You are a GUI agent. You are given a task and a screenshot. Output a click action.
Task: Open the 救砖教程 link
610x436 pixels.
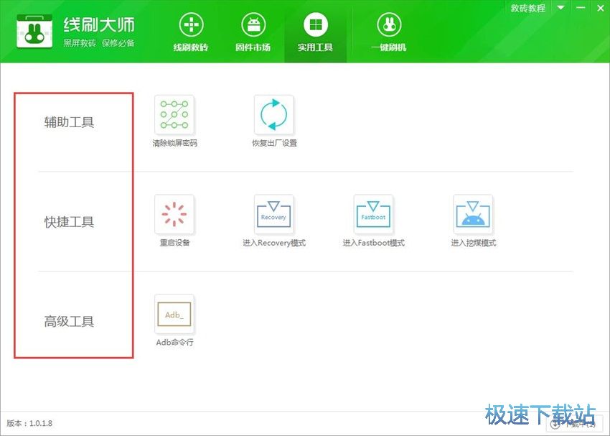click(528, 8)
